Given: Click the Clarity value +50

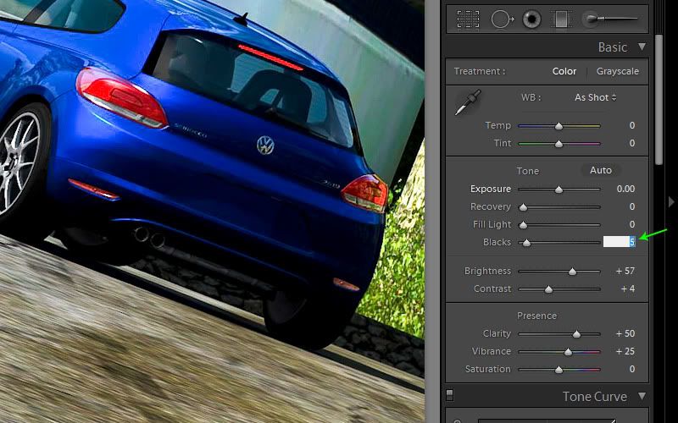Looking at the screenshot, I should 625,333.
